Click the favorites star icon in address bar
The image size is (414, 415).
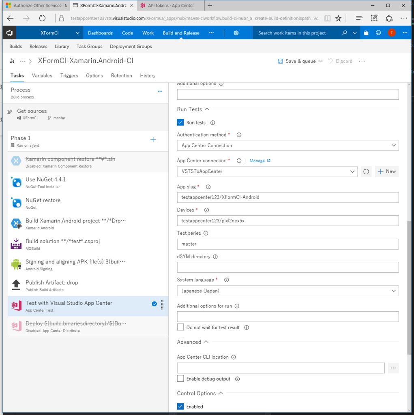(338, 18)
